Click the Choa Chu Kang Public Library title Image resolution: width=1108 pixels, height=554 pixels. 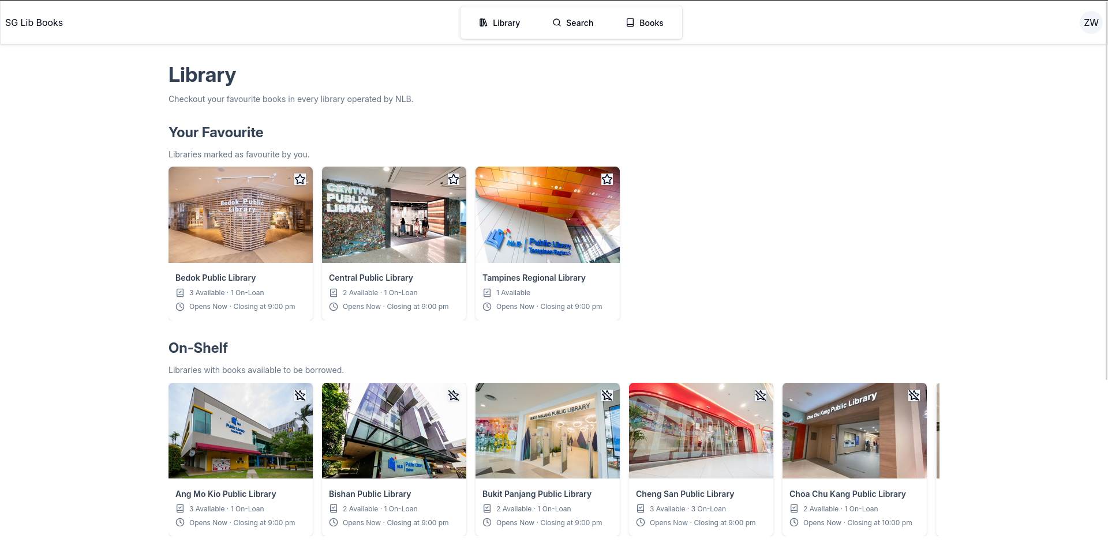click(848, 494)
